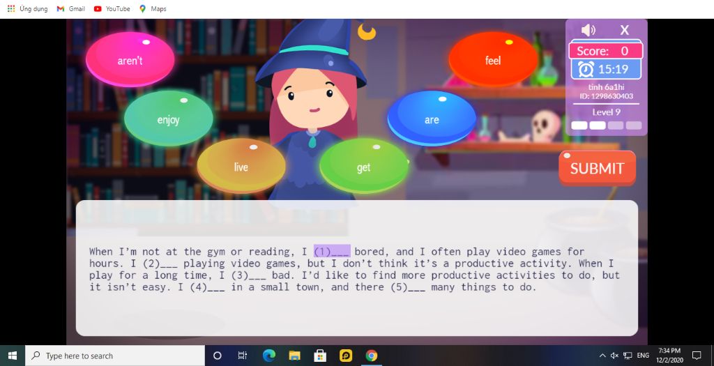
Task: Choose the teal "enjoy" word bubble
Action: click(169, 119)
